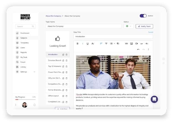Click the user profile avatar
Image resolution: width=173 pixels, height=122 pixels.
click(x=24, y=105)
